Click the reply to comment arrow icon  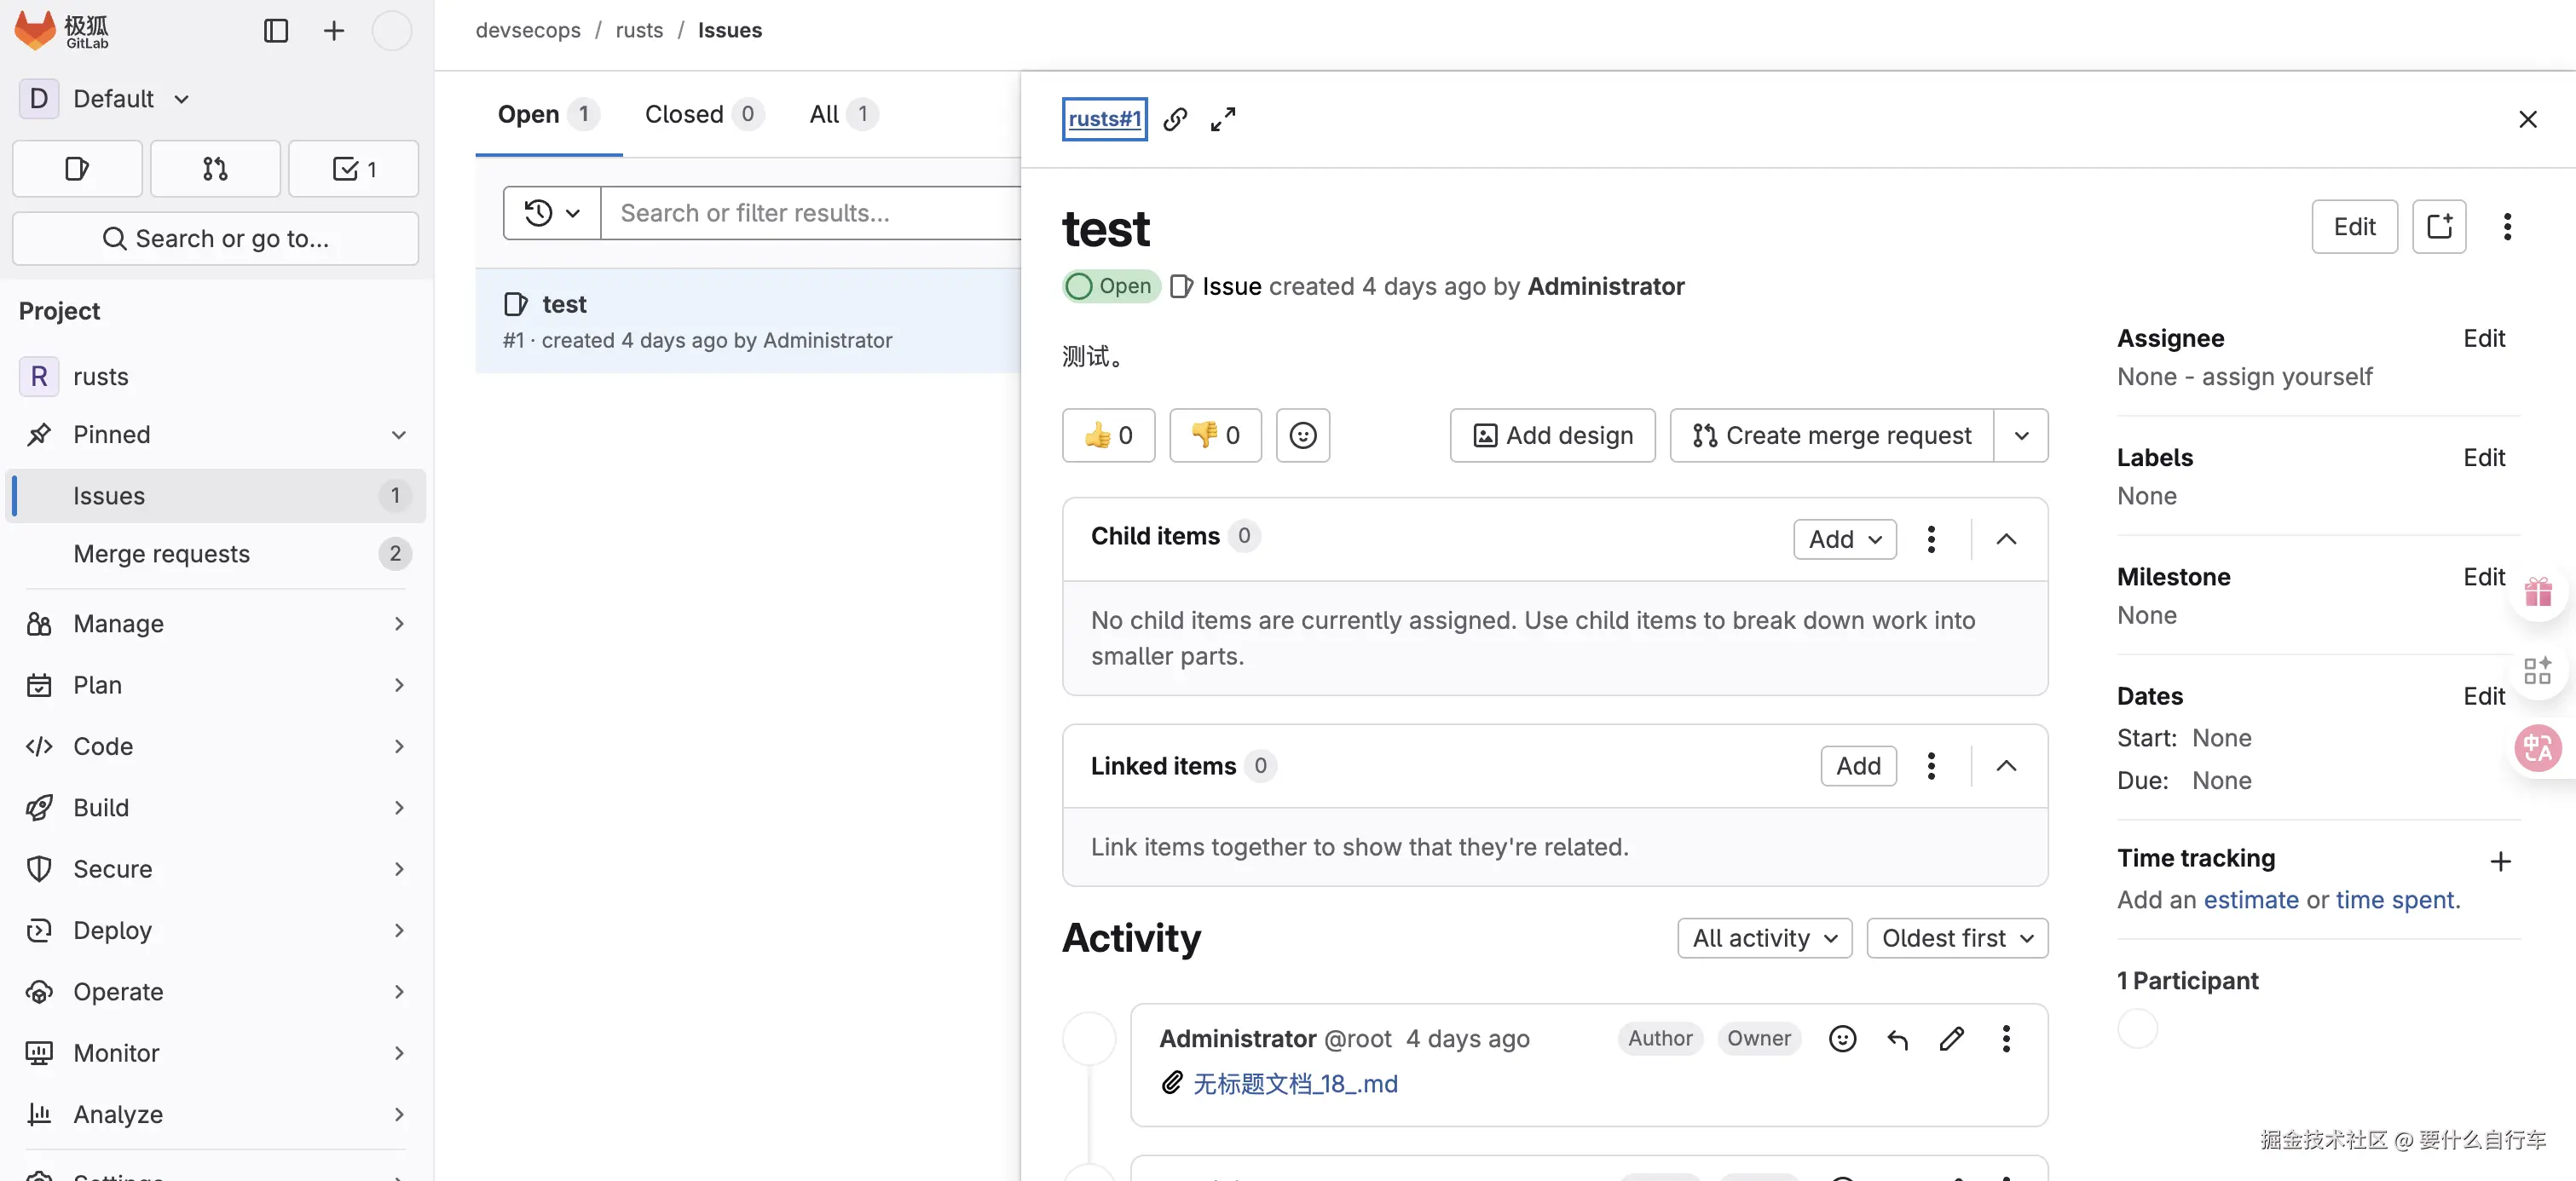point(1897,1039)
